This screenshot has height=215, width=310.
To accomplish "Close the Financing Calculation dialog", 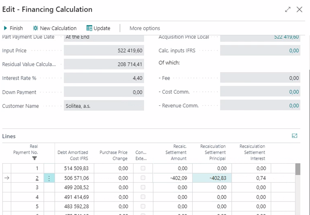I will click(x=299, y=10).
